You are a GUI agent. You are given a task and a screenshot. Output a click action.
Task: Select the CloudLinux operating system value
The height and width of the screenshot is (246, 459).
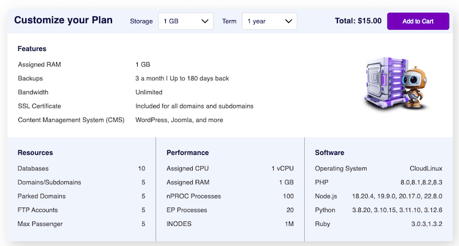tap(426, 169)
